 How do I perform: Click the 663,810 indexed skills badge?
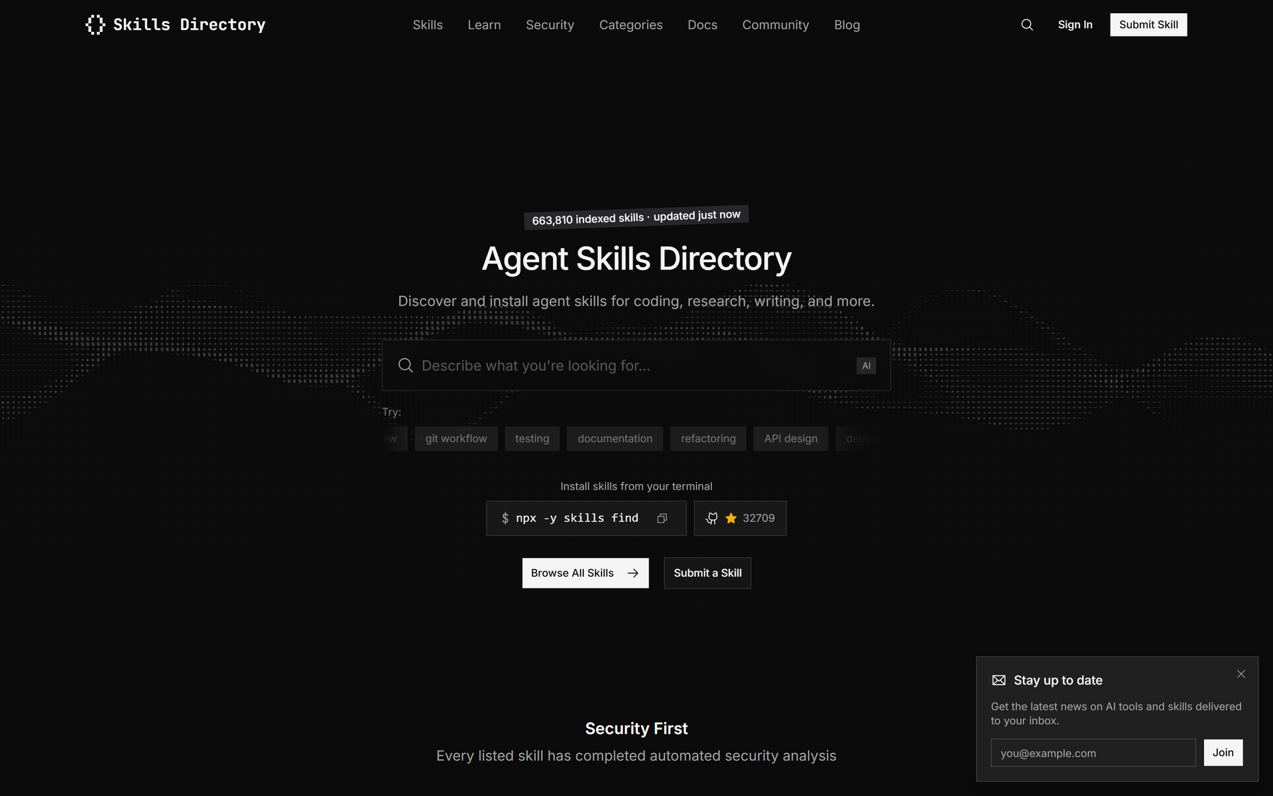pyautogui.click(x=636, y=217)
